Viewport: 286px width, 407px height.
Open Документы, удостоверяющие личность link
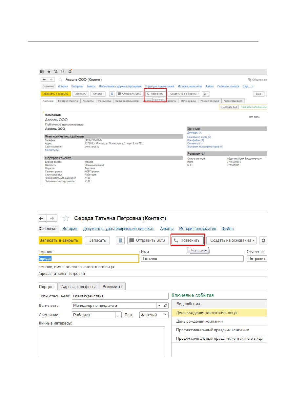(118, 229)
